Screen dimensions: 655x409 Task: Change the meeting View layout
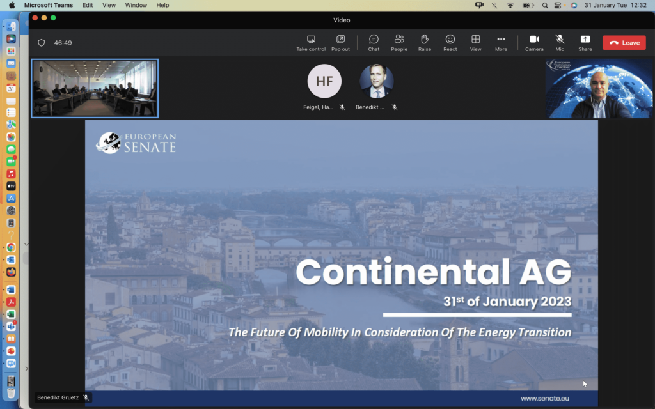(x=475, y=43)
